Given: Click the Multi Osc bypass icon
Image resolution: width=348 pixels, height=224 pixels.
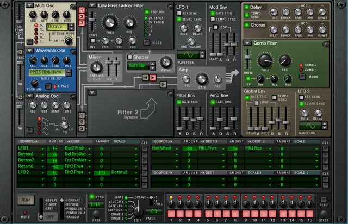Looking at the screenshot, I should [x=73, y=7].
